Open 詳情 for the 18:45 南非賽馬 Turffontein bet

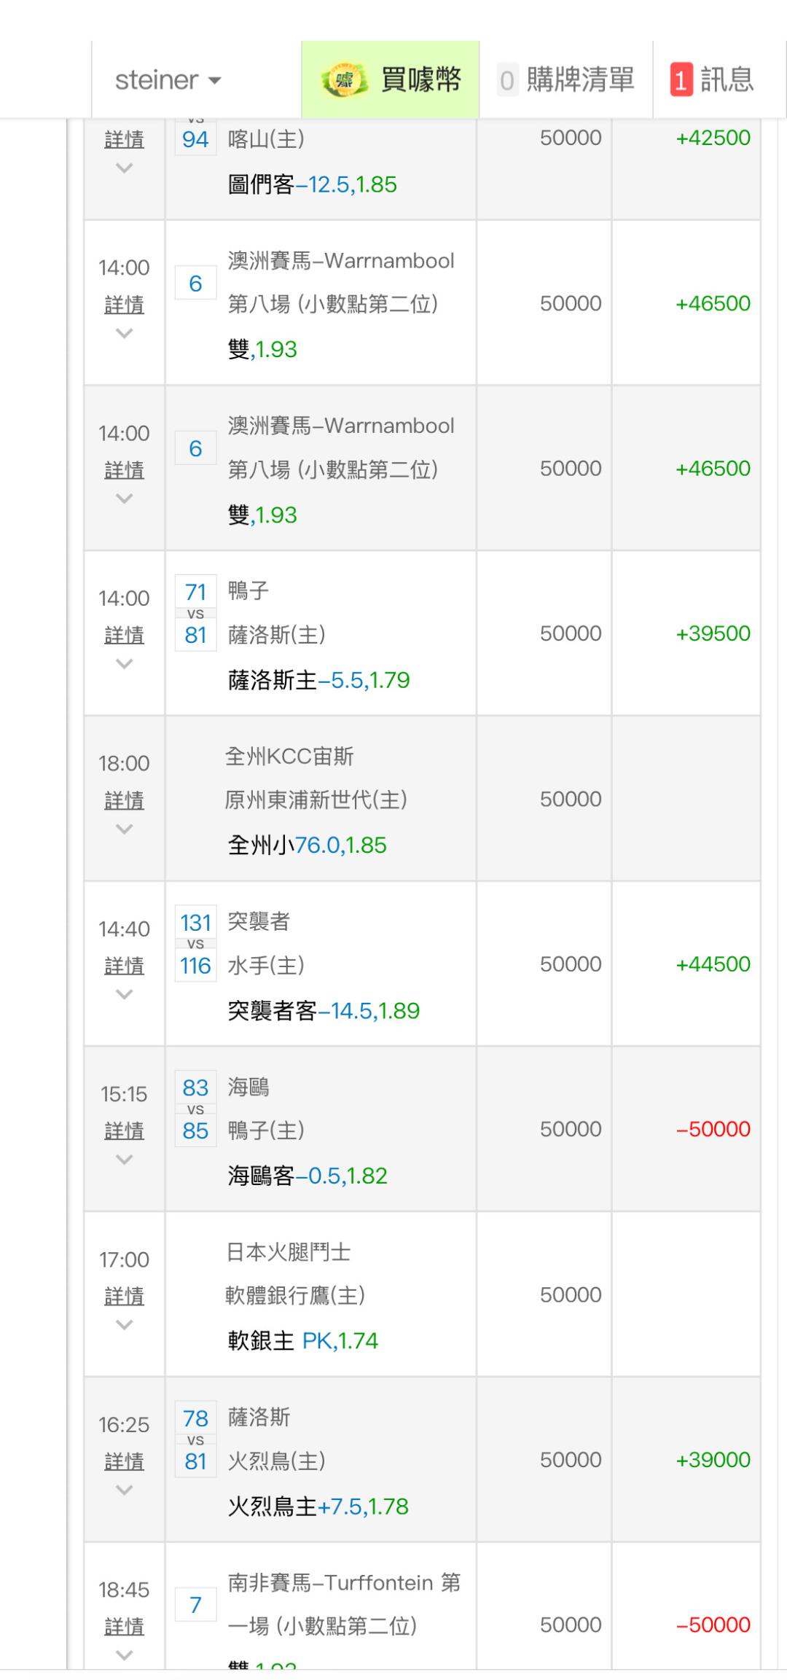coord(125,1626)
